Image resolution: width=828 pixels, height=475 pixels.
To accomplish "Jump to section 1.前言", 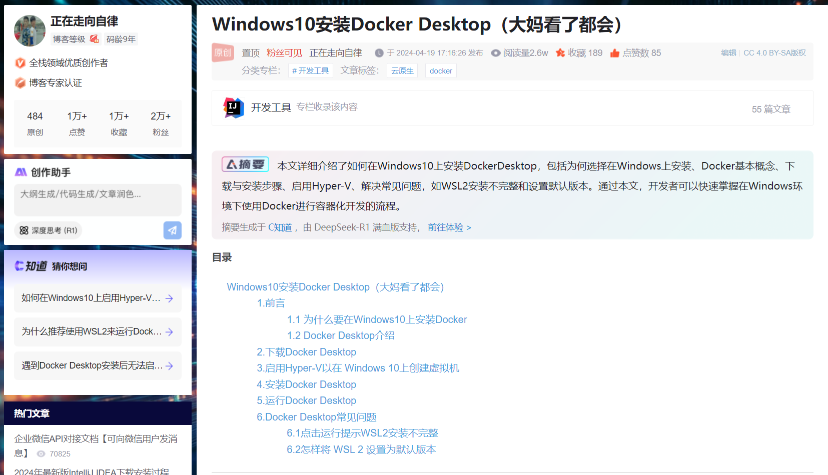I will click(x=271, y=303).
